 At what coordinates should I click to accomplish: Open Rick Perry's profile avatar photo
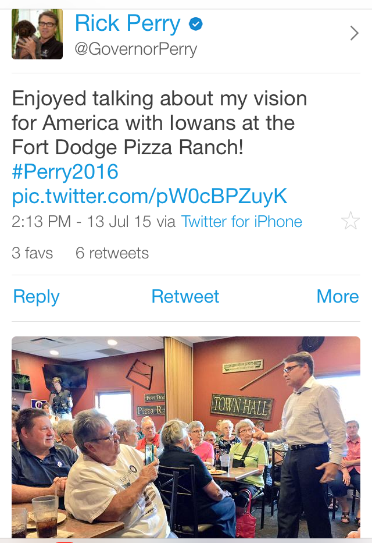point(37,34)
